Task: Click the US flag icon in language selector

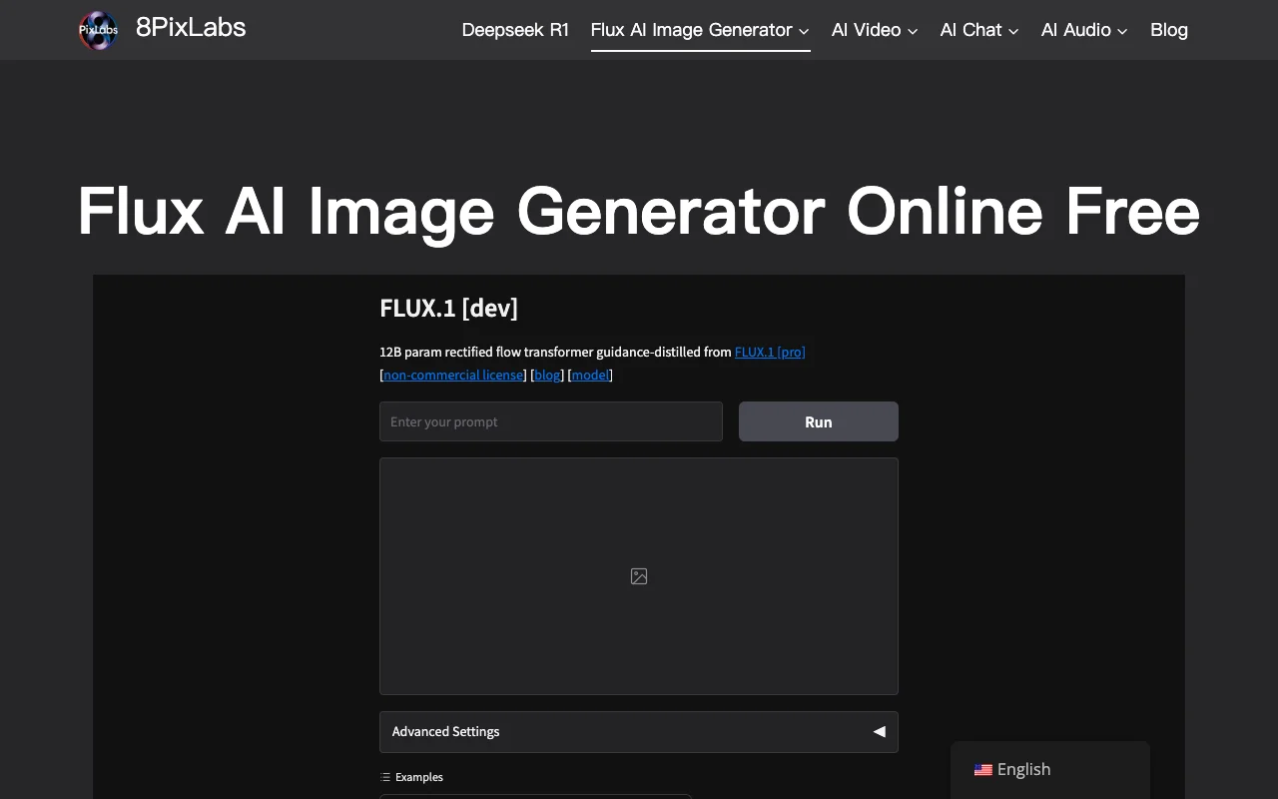Action: click(983, 769)
